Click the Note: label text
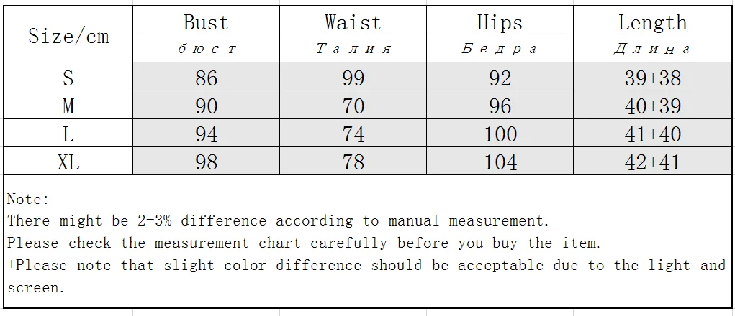 click(x=28, y=199)
